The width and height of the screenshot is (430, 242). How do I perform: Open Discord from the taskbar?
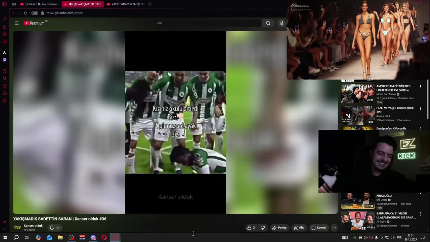[x=93, y=238]
